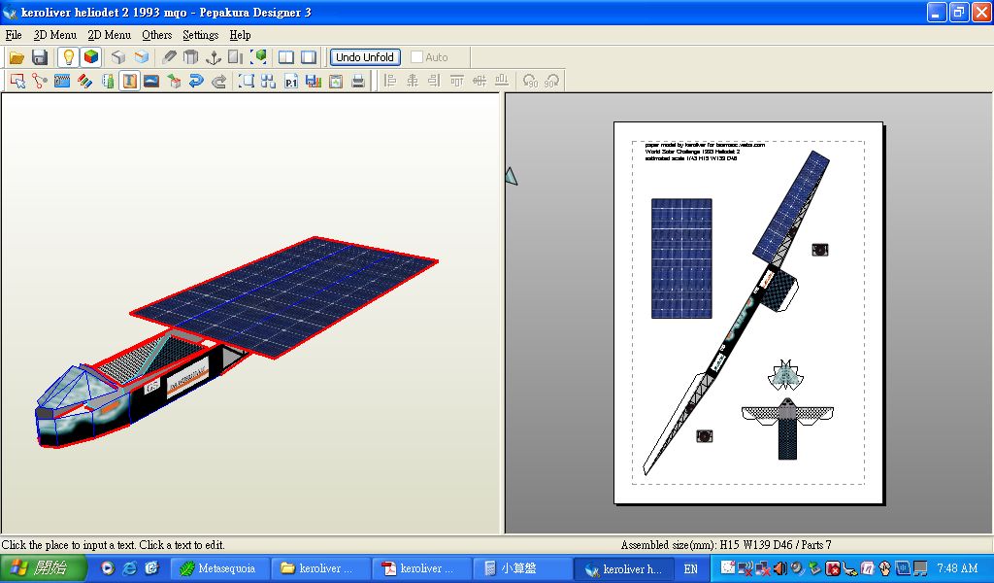Click the pane splitter triangle arrow
Viewport: 994px width, 583px height.
[x=511, y=176]
